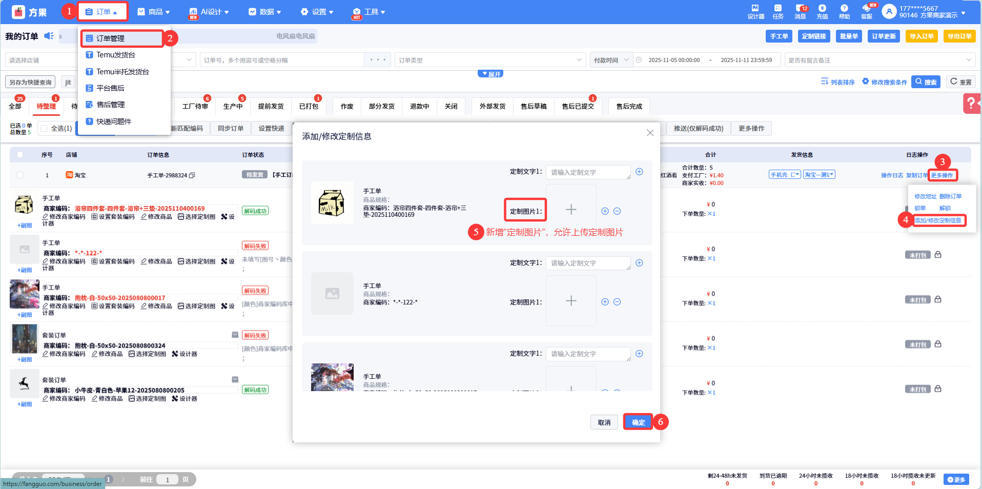This screenshot has width=982, height=489.
Task: Toggle the table header select-all checkbox
Action: (20, 155)
